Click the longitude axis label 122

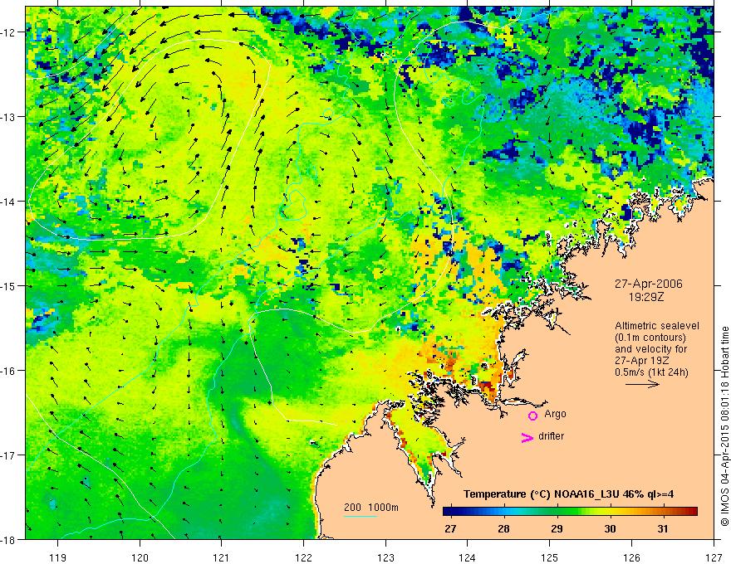(x=303, y=557)
